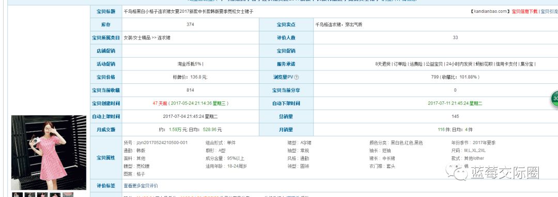
Task: Click the 款式: 其他/other attribute
Action: [x=468, y=158]
